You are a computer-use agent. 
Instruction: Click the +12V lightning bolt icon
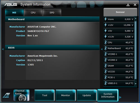click(x=106, y=25)
